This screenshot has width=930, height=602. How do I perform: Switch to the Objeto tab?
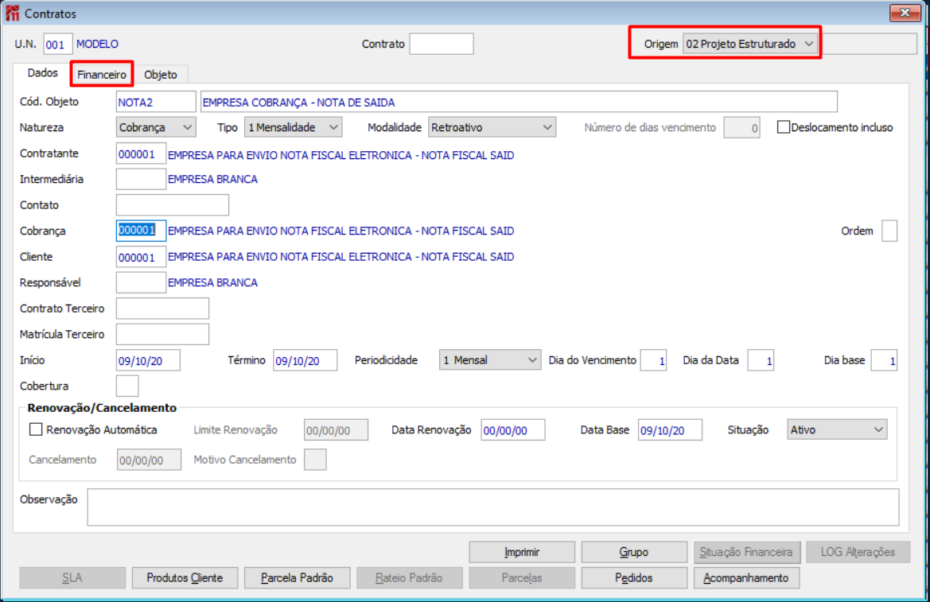coord(160,75)
